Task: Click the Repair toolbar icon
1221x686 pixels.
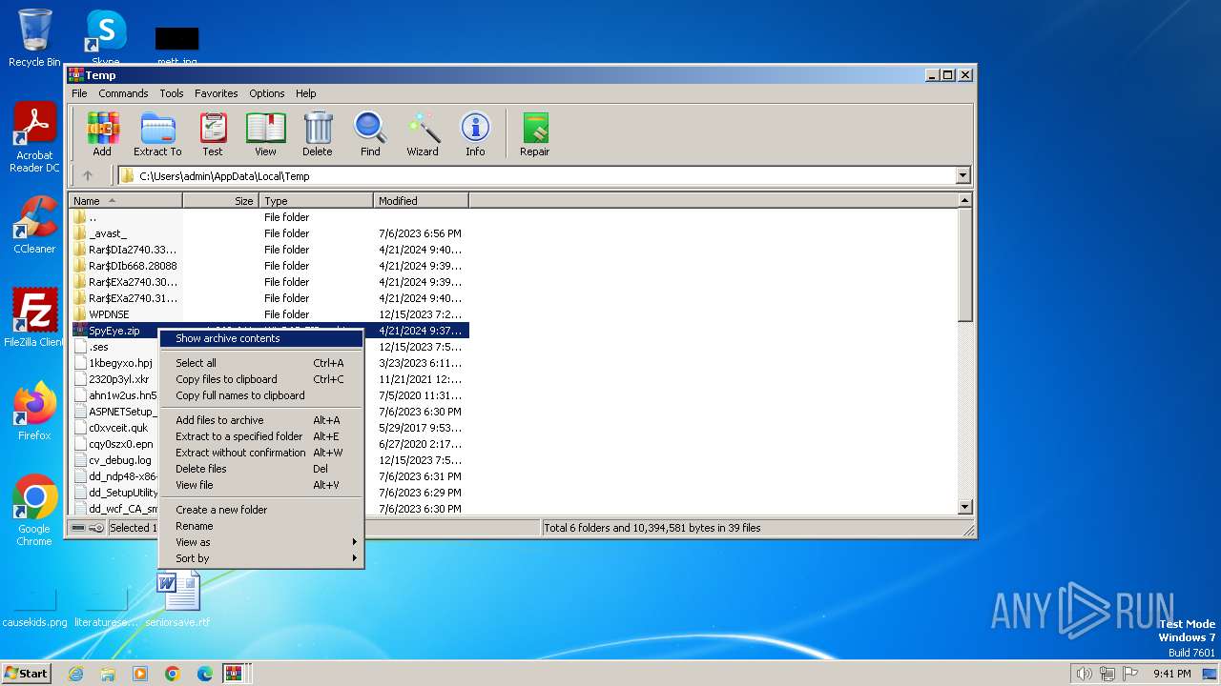Action: (x=535, y=134)
